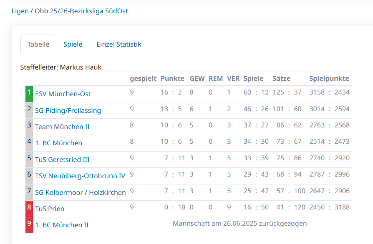373x244 pixels.
Task: Click the Punkte column header
Action: (172, 79)
